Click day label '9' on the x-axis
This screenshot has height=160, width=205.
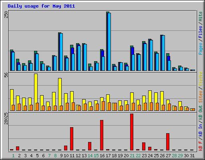[x=61, y=156]
